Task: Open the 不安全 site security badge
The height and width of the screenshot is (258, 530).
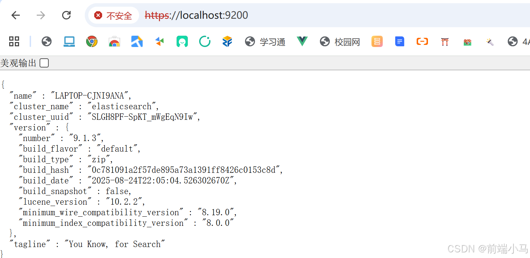Action: (113, 16)
